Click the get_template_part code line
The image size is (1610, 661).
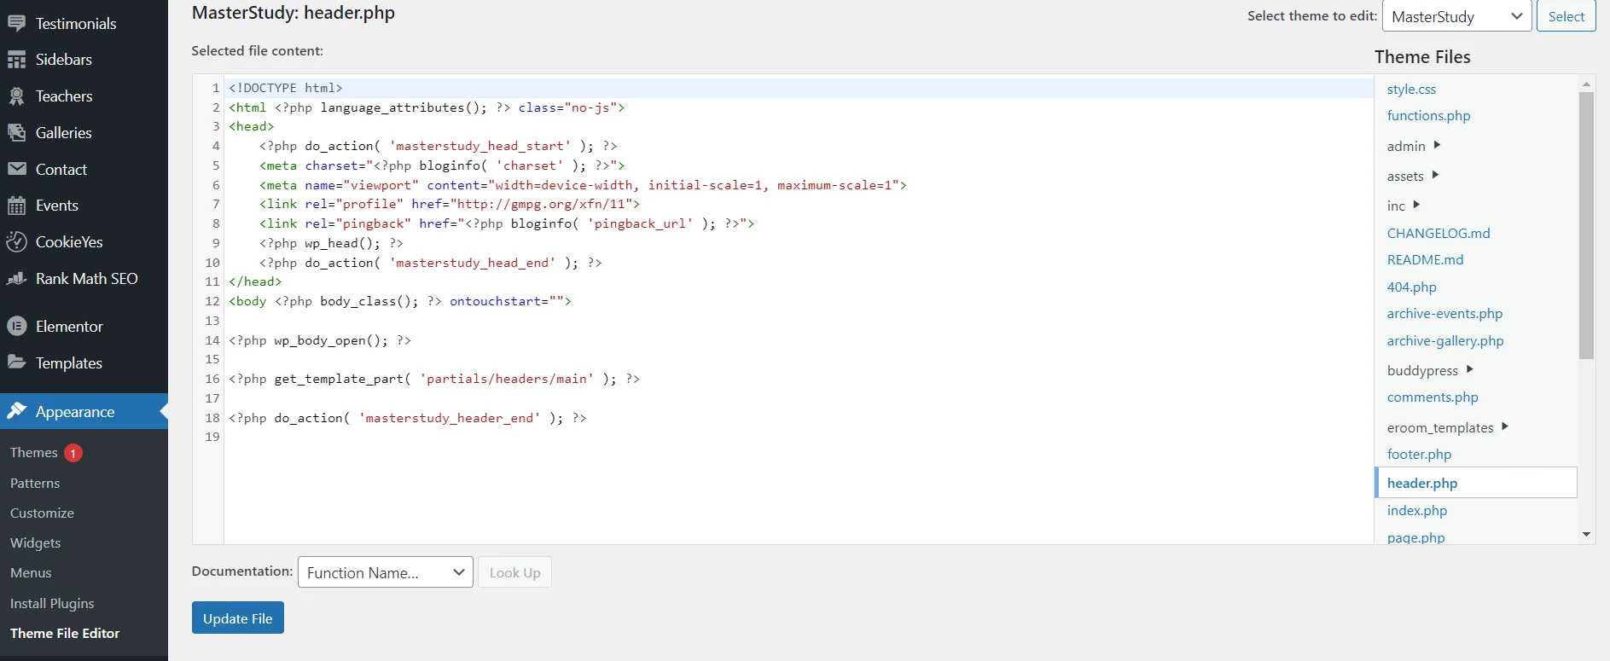coord(434,379)
